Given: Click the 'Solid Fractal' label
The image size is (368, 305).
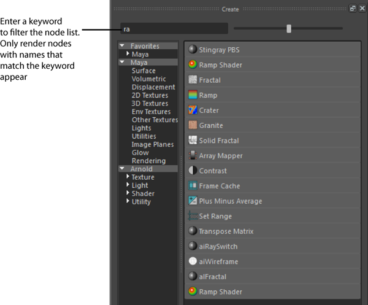Looking at the screenshot, I should [219, 141].
